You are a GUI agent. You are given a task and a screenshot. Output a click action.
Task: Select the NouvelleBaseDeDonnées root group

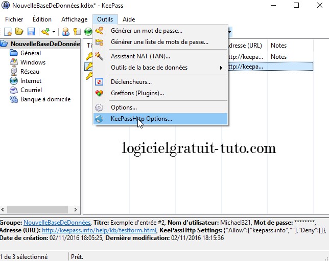pos(45,43)
